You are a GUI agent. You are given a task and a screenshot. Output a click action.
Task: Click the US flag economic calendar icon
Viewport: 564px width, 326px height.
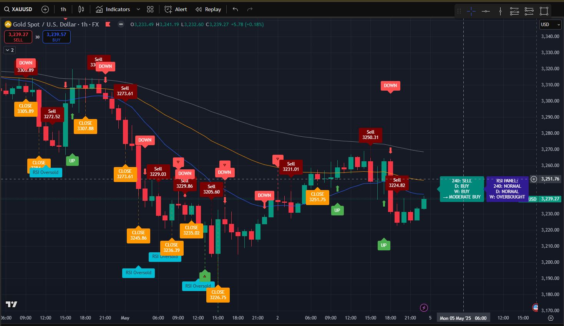point(536,307)
